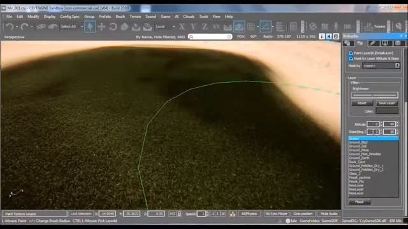Click the viewport search input field
This screenshot has height=229, width=408.
click(210, 37)
